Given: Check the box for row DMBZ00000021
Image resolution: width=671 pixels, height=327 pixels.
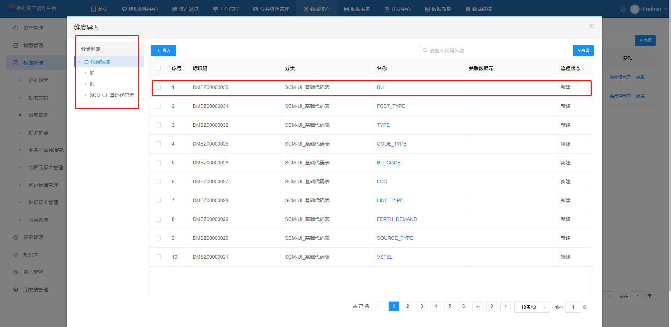Looking at the screenshot, I should pos(158,257).
